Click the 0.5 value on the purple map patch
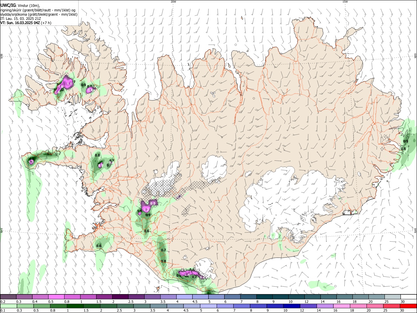Screen dimensions: 417x313 tap(153, 203)
